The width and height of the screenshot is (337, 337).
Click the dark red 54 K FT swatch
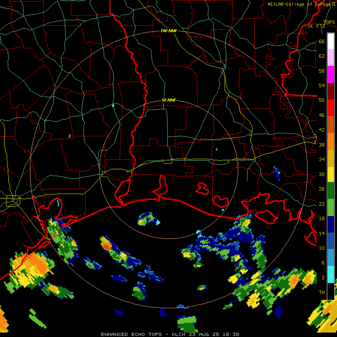pyautogui.click(x=331, y=91)
